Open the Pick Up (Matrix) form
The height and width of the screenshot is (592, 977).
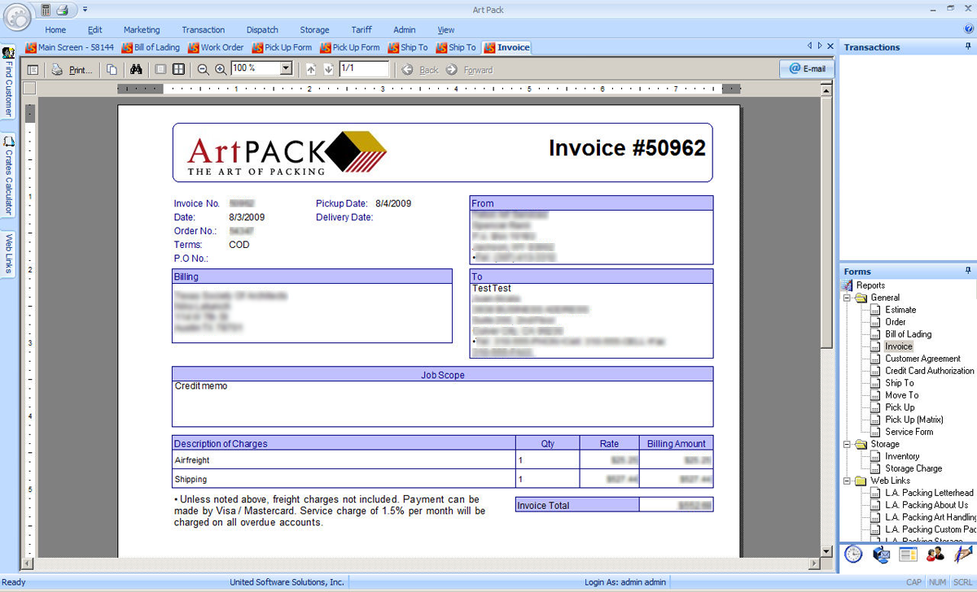(x=914, y=420)
